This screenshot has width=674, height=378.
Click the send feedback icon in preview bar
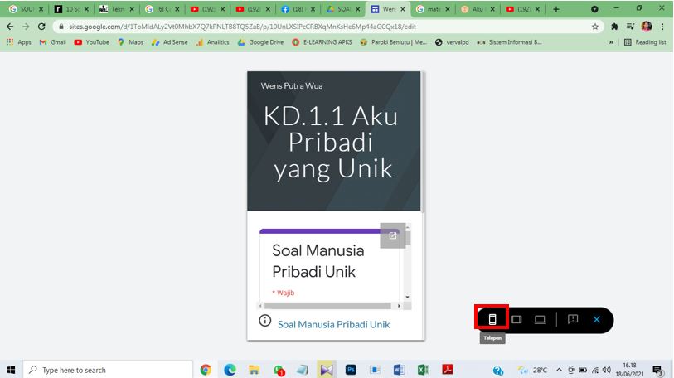pyautogui.click(x=572, y=319)
